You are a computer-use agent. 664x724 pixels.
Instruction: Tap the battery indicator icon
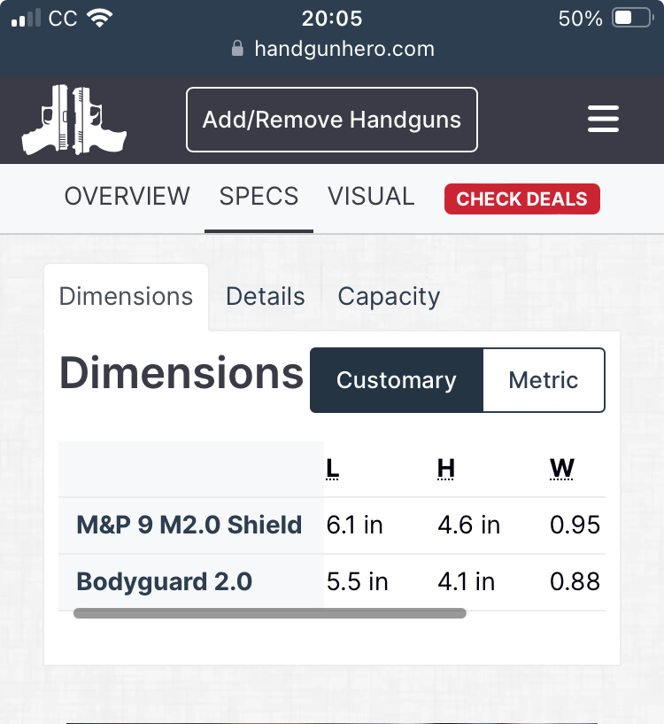tap(633, 18)
